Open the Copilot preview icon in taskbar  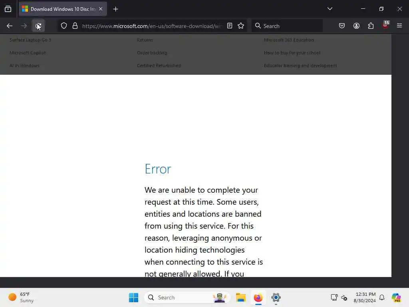pyautogui.click(x=396, y=297)
